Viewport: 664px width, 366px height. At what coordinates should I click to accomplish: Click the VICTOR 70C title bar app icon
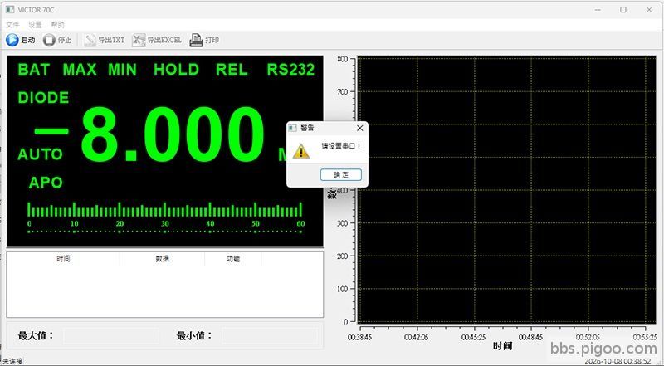(x=10, y=9)
